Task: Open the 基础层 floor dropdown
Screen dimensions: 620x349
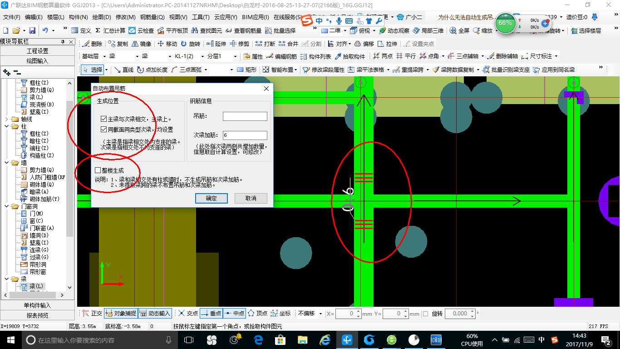Action: click(105, 56)
